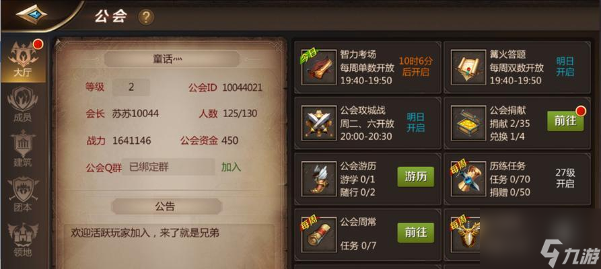Click 前往 button for 公会周常

coord(415,233)
